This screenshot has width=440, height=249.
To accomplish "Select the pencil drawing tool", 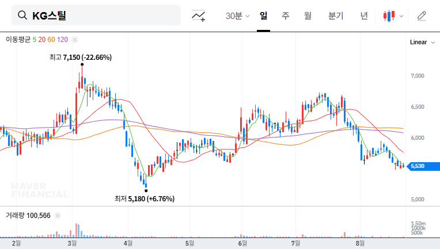I will point(422,16).
